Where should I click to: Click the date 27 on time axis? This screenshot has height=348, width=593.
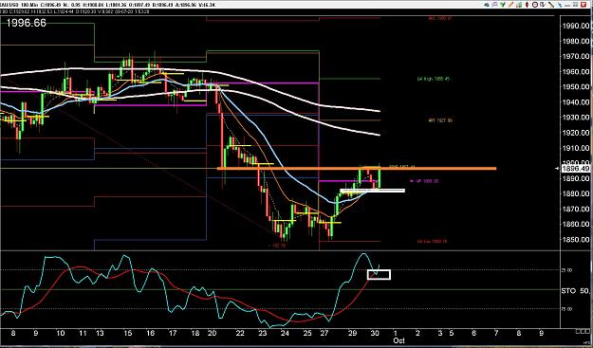[324, 333]
